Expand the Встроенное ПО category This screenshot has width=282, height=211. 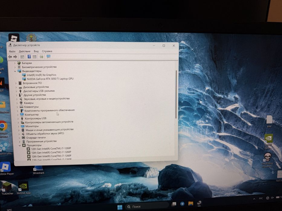click(x=16, y=83)
